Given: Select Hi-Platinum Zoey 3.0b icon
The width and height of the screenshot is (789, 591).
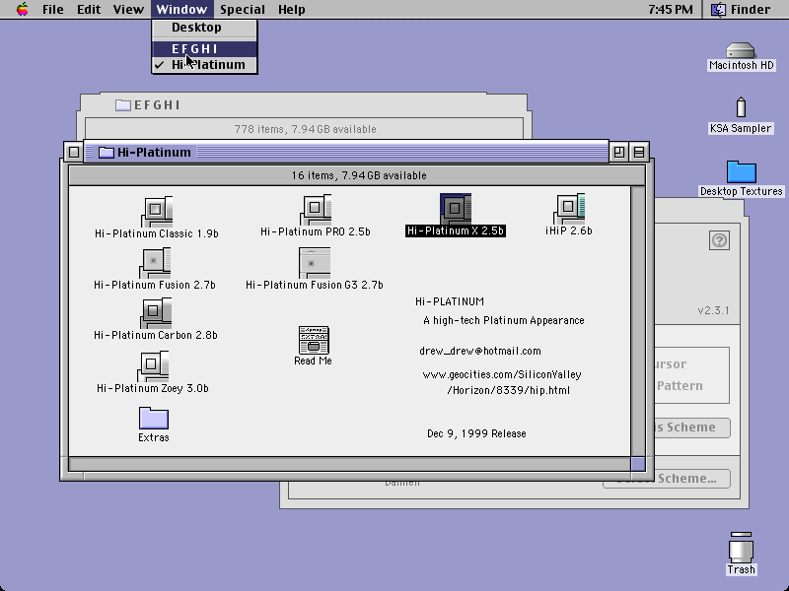Looking at the screenshot, I should pyautogui.click(x=153, y=366).
